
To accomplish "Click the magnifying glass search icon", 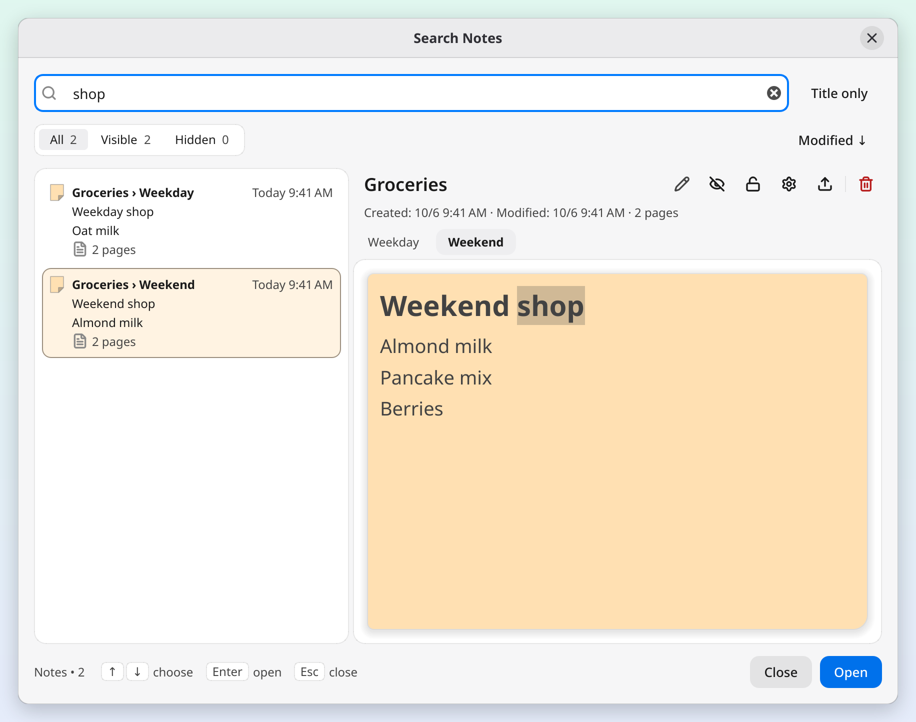I will click(x=49, y=93).
